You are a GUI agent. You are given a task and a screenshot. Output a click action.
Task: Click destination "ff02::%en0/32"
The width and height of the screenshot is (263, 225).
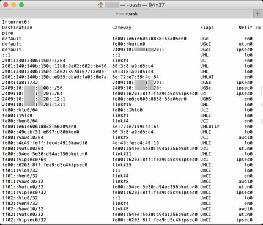(20, 204)
